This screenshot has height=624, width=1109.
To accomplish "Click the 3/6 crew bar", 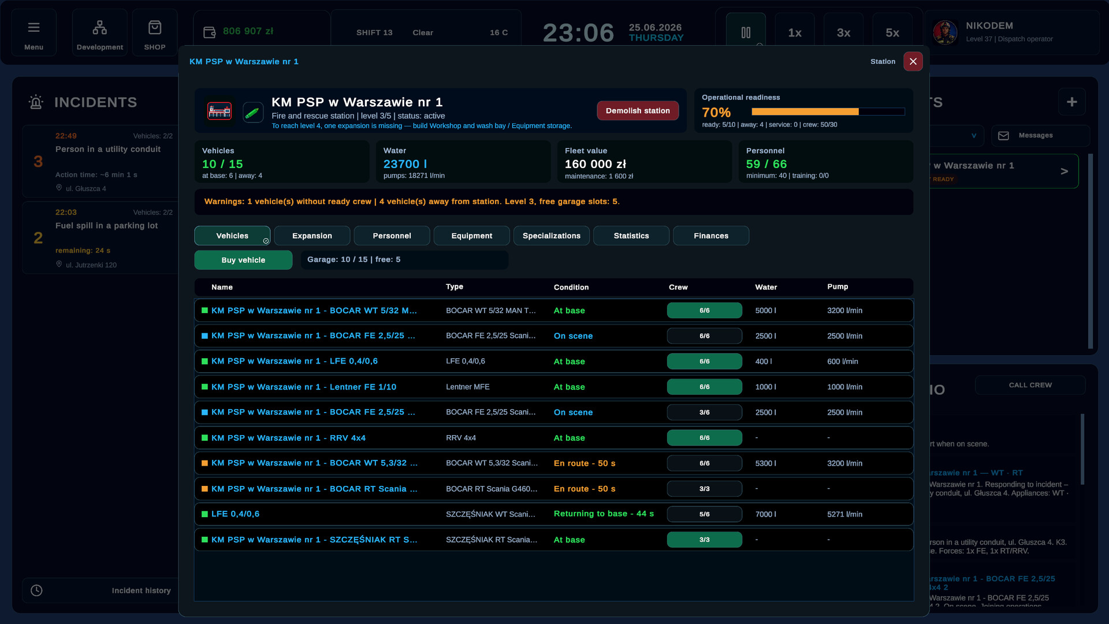I will [x=704, y=412].
